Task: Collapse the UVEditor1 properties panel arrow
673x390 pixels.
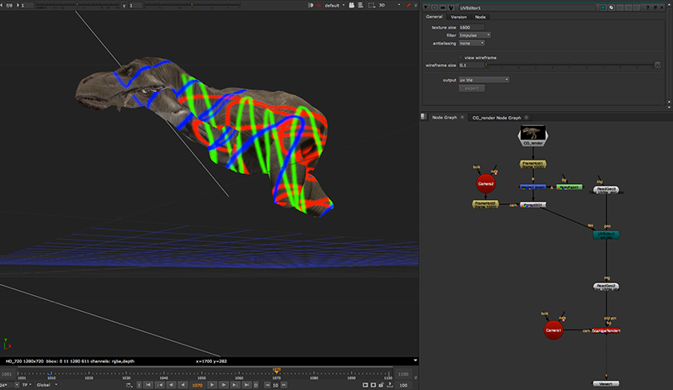Action: tap(427, 6)
